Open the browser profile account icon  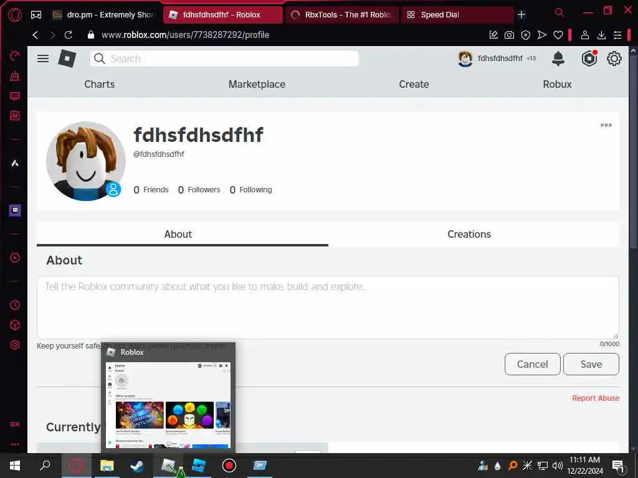tap(584, 35)
